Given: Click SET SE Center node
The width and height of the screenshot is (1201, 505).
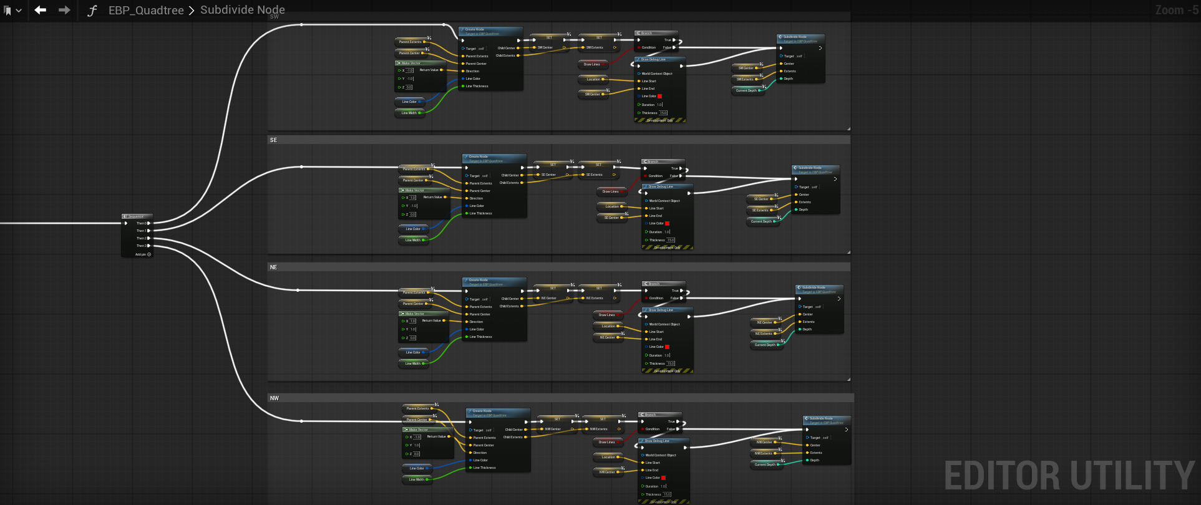Looking at the screenshot, I should [x=553, y=170].
